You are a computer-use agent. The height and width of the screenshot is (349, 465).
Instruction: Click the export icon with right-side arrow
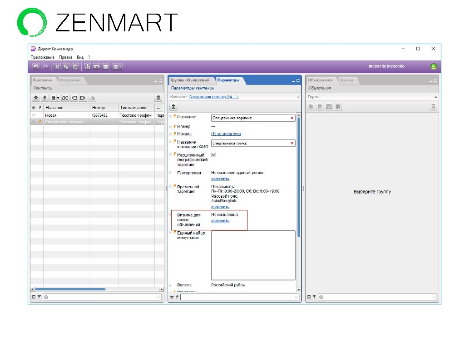[83, 98]
